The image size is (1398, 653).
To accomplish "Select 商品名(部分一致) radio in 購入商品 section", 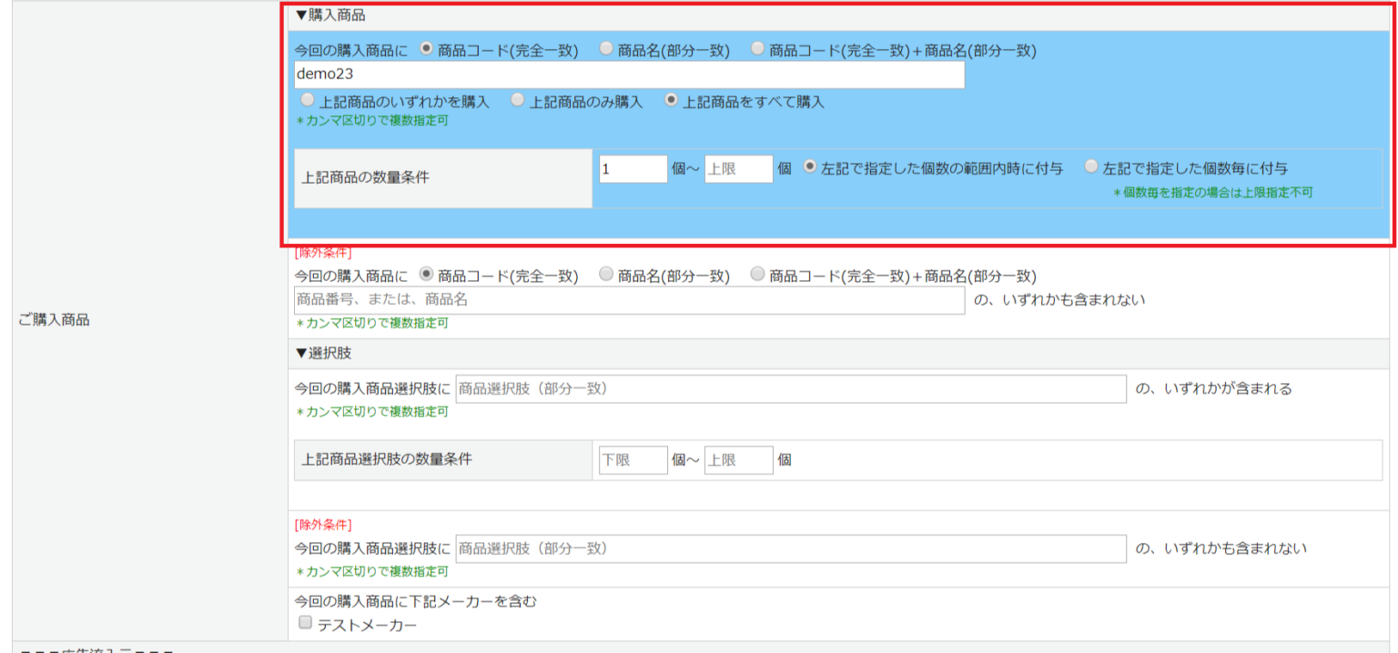I will tap(605, 50).
